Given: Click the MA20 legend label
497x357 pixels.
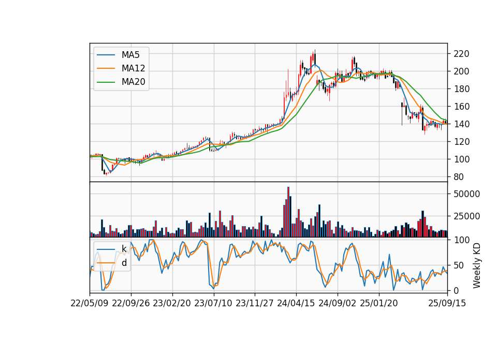Looking at the screenshot, I should click(x=133, y=82).
